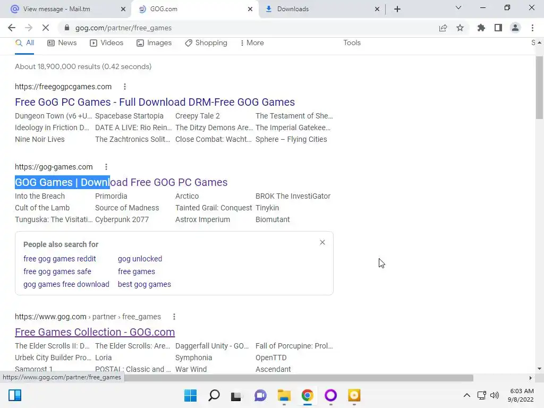The height and width of the screenshot is (408, 544).
Task: Click the vertical scrollbar thumb
Action: click(x=539, y=88)
